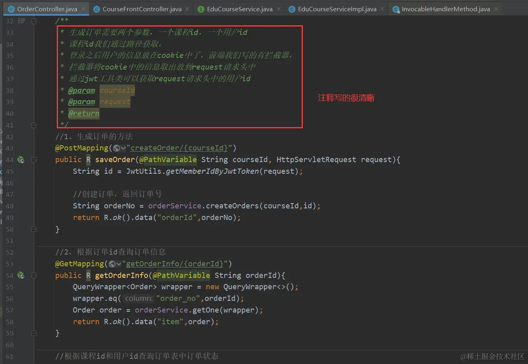Viewport: 528px width, 364px height.
Task: Click the R return type of getOrderInfo
Action: 88,276
